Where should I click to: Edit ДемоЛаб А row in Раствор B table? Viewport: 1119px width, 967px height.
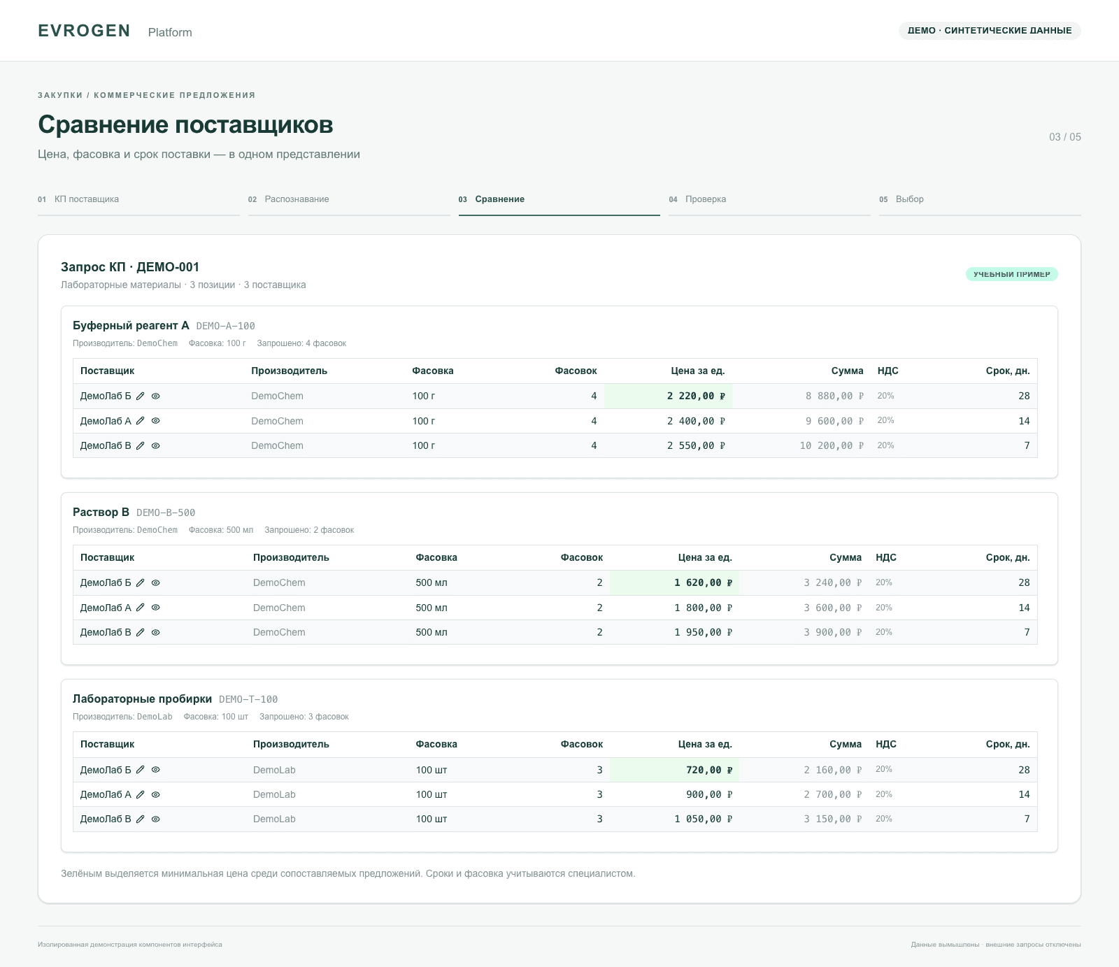[140, 608]
